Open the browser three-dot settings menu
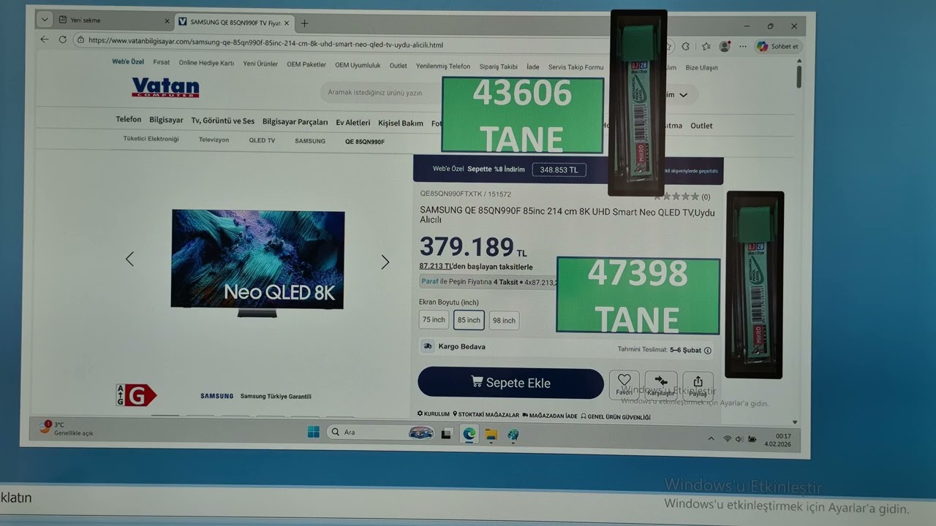 (x=743, y=46)
